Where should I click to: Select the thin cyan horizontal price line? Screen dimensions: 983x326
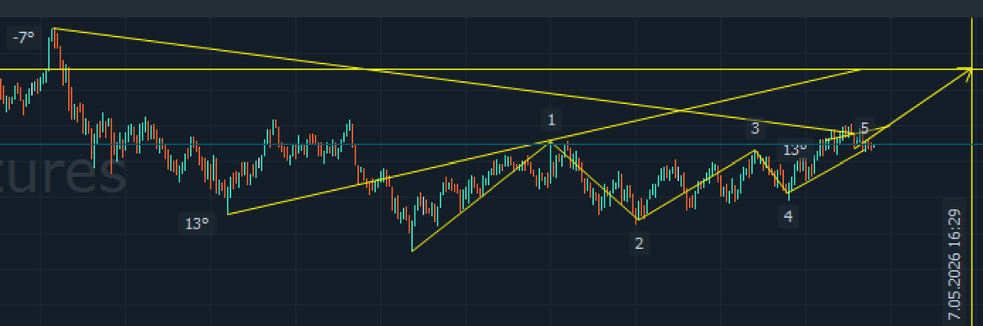click(x=491, y=144)
